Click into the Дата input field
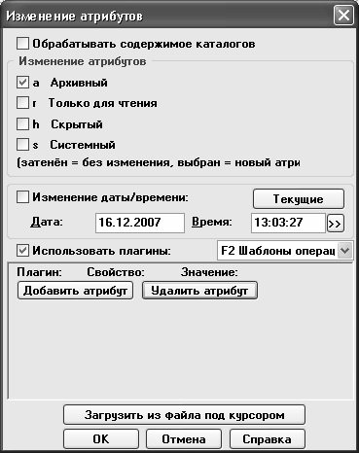359x453 pixels. 140,223
